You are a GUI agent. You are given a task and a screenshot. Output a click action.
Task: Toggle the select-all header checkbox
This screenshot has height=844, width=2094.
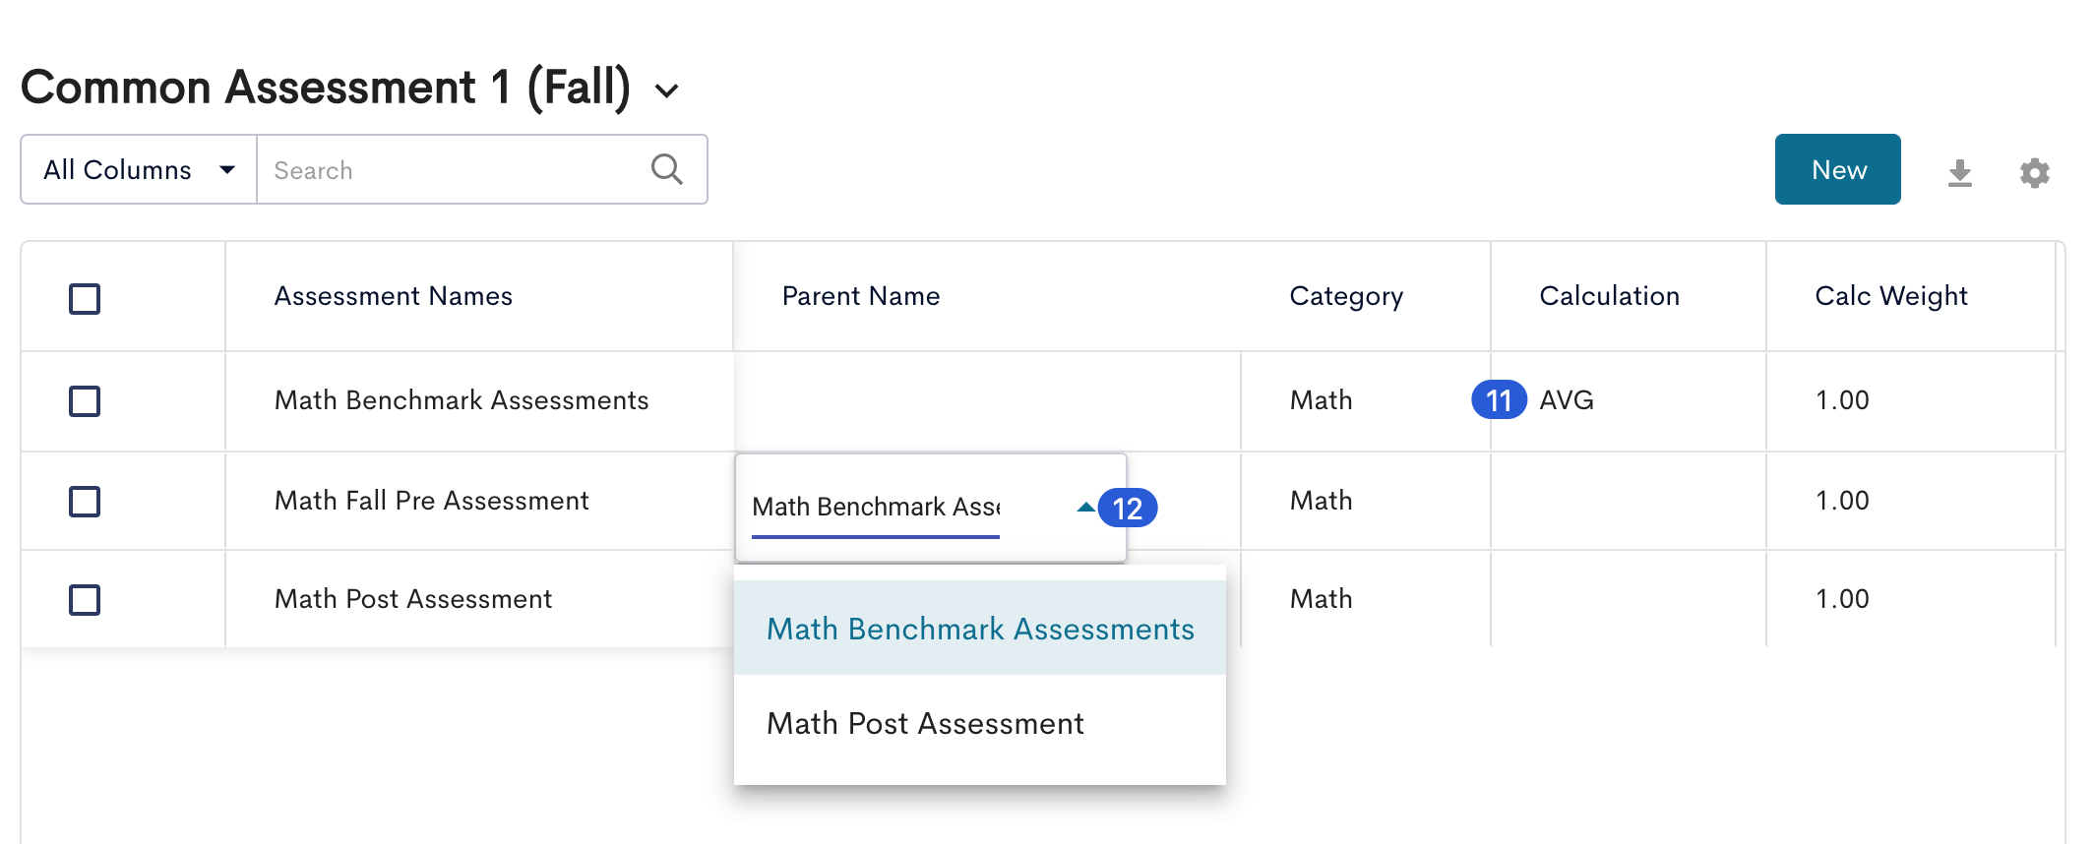[85, 298]
